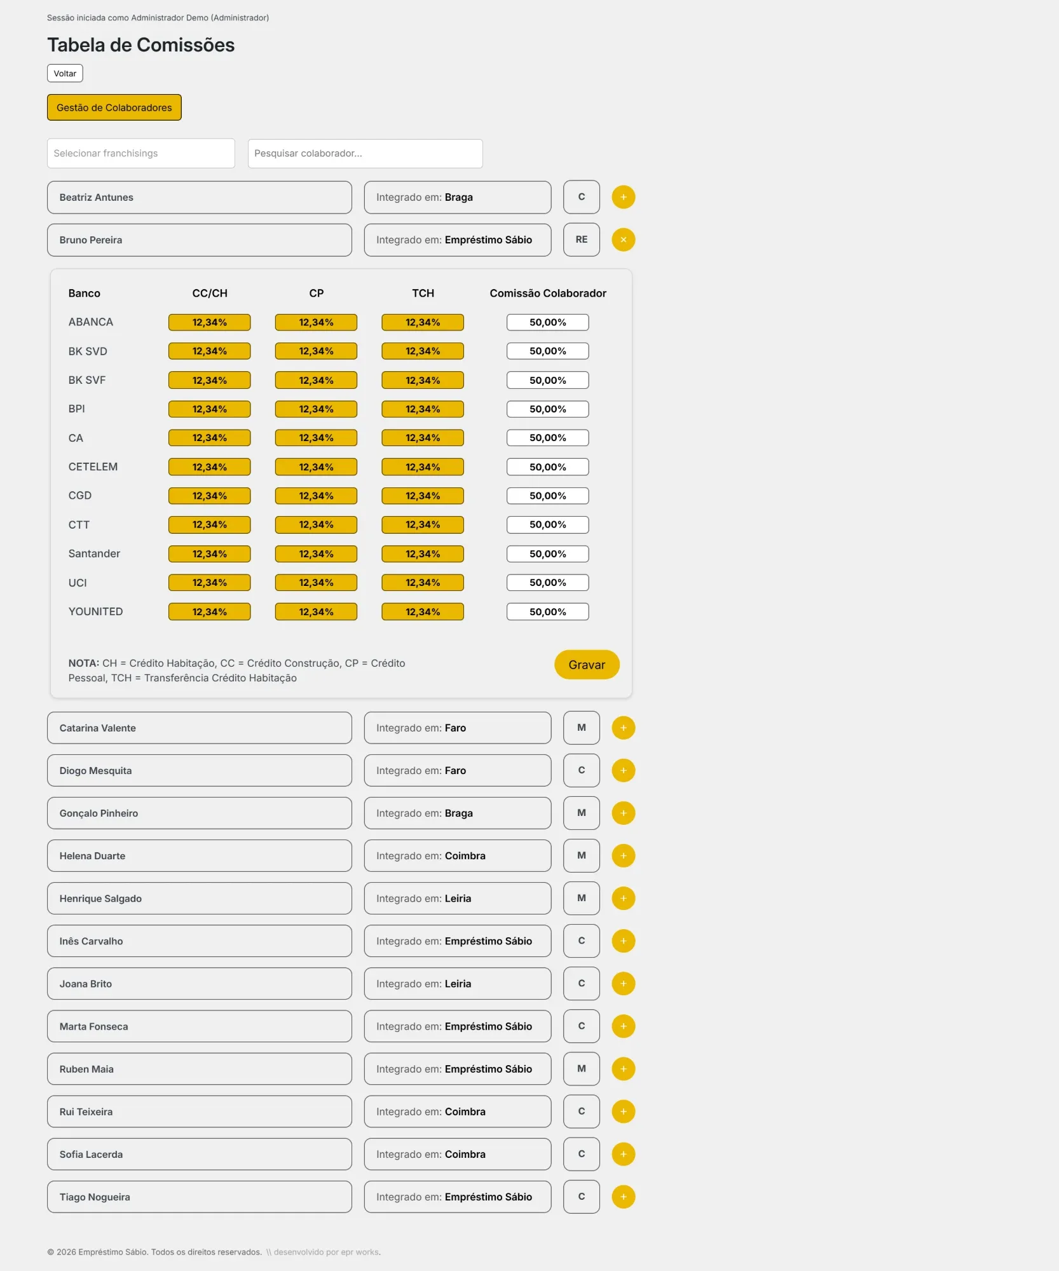Viewport: 1059px width, 1271px height.
Task: Expand Beatriz Antunes commissions with plus icon
Action: point(623,197)
